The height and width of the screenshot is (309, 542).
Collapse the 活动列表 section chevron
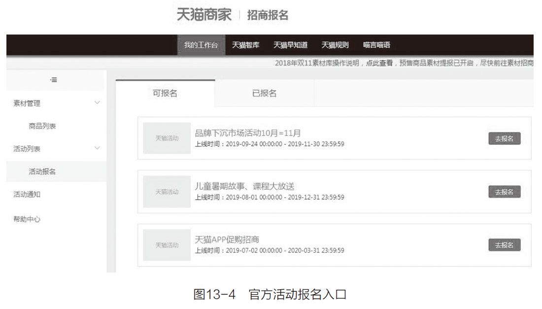click(x=97, y=148)
